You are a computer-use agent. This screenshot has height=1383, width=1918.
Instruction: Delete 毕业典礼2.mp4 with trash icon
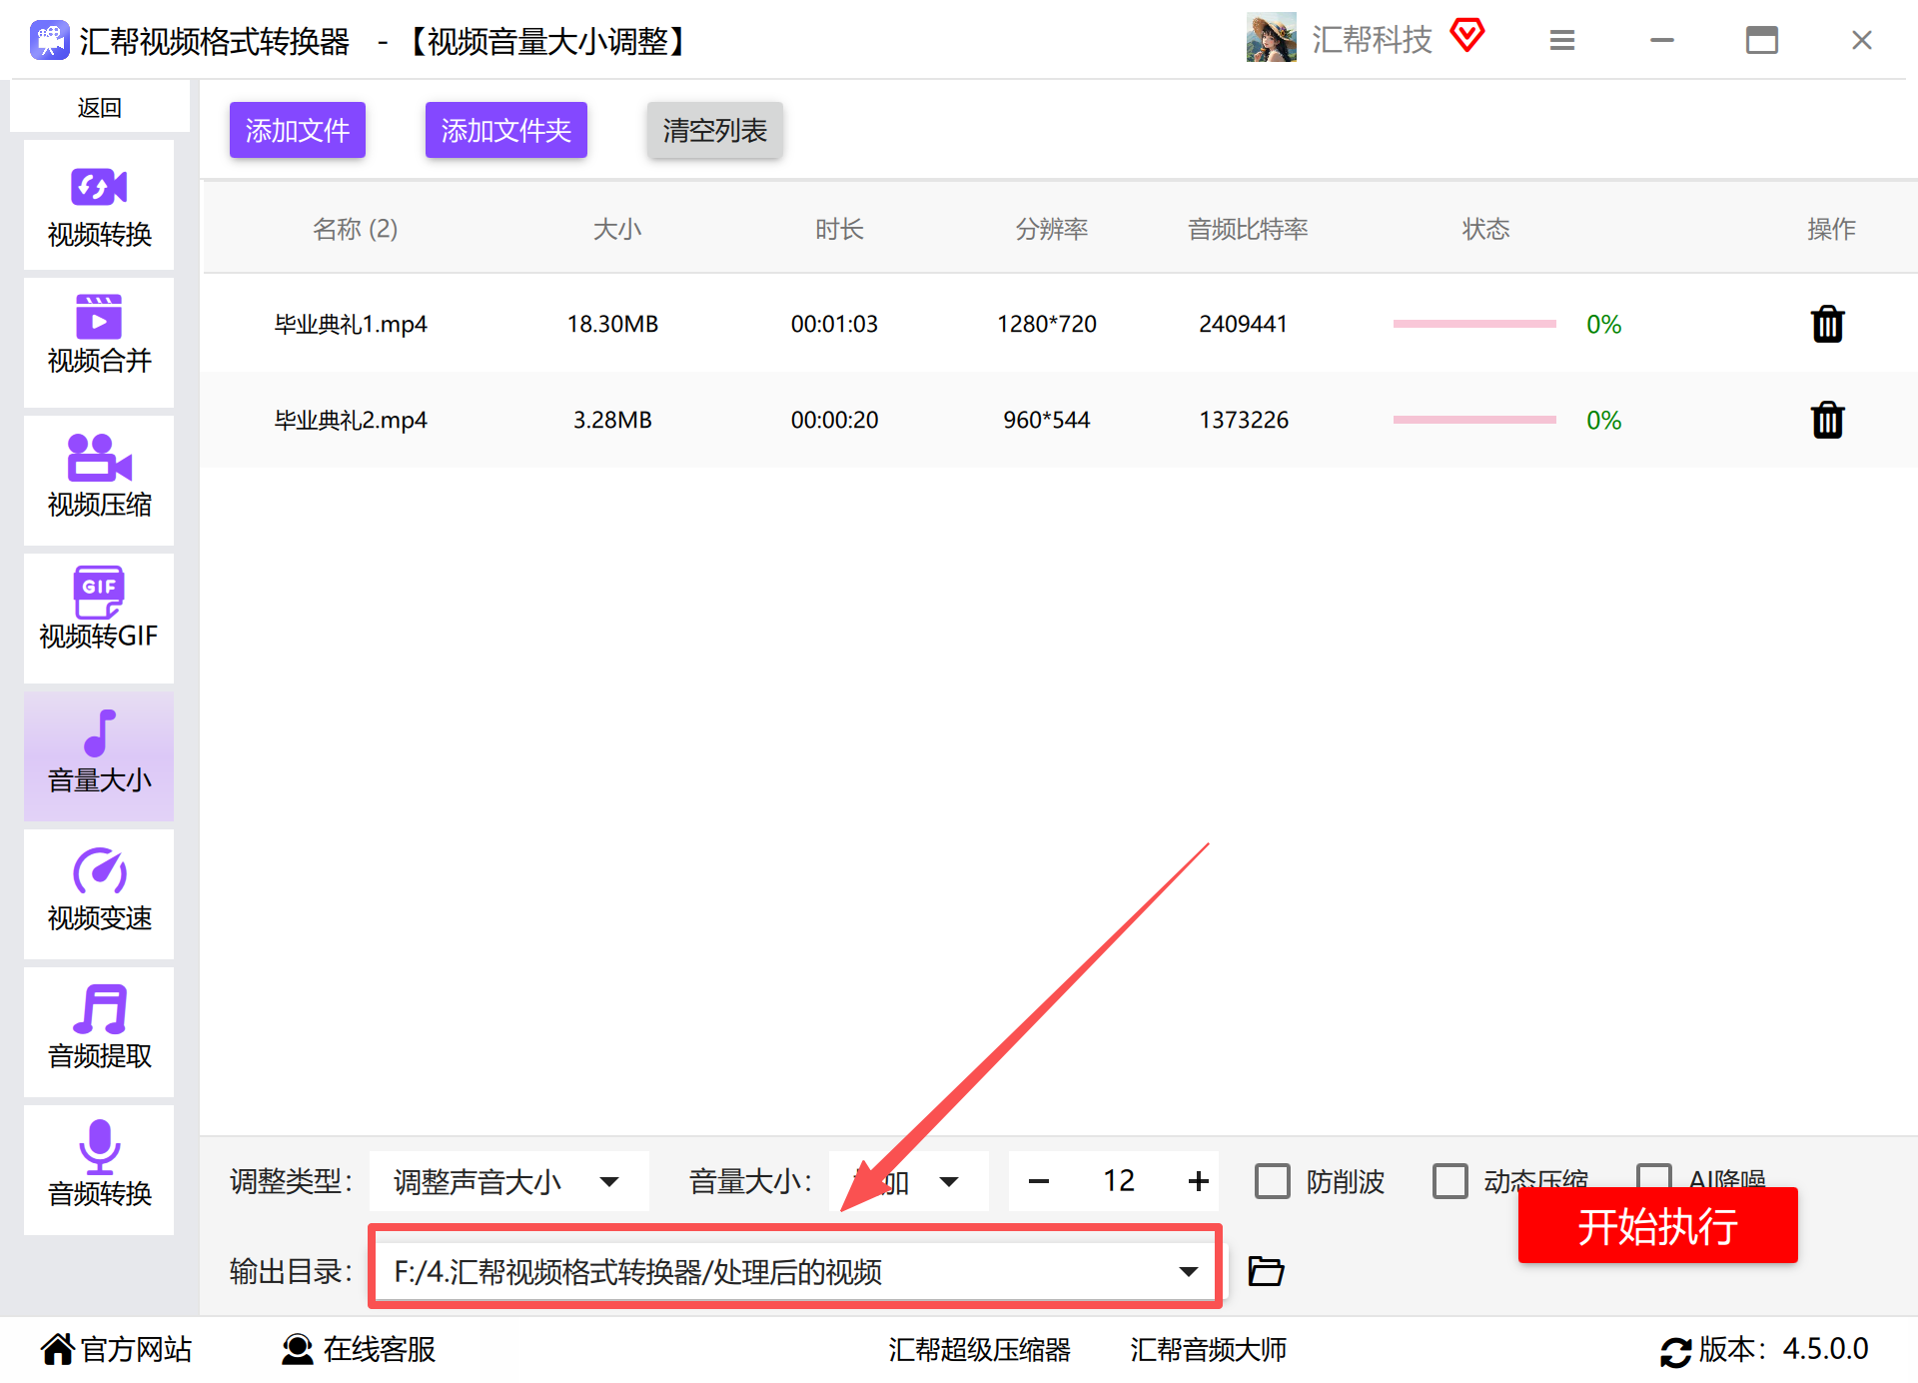click(1827, 420)
